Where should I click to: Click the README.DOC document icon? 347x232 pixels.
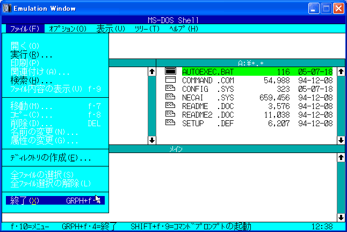170,105
